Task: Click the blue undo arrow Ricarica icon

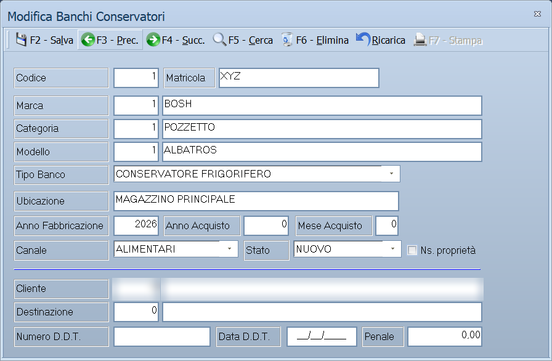Action: [x=363, y=39]
